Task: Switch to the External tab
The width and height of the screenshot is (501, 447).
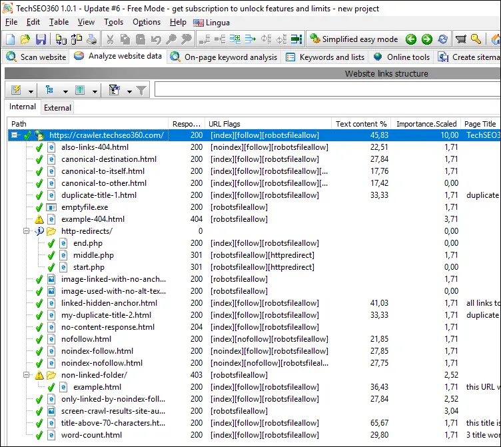Action: [57, 108]
